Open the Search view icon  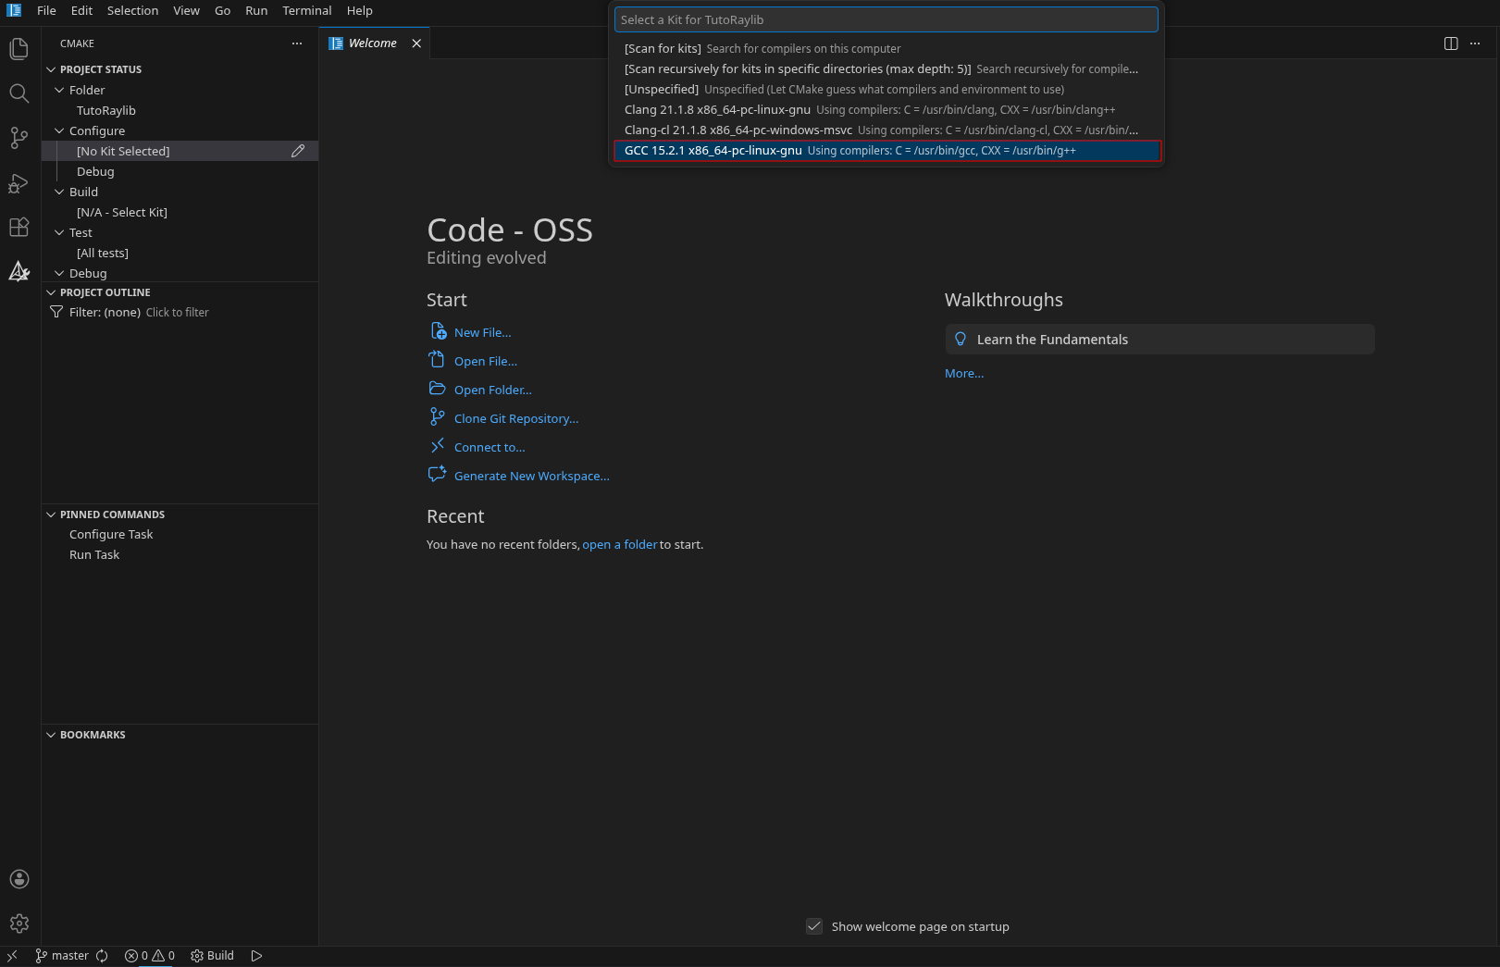click(19, 93)
